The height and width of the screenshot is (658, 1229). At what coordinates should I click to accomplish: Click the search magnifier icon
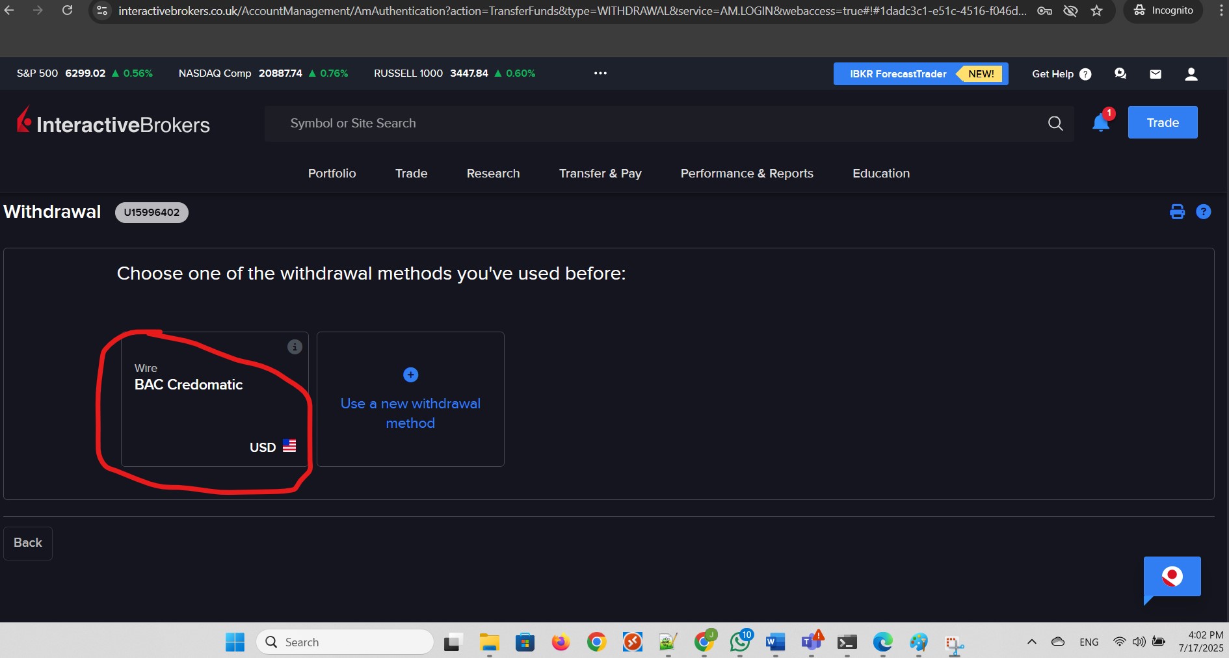pos(1055,124)
